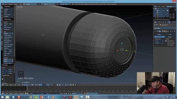177x99 pixels.
Task: Open the Blender Render engine dropdown
Action: tap(65, 4)
